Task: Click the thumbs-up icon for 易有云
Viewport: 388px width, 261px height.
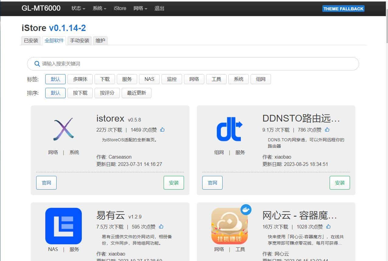Action: (x=161, y=226)
